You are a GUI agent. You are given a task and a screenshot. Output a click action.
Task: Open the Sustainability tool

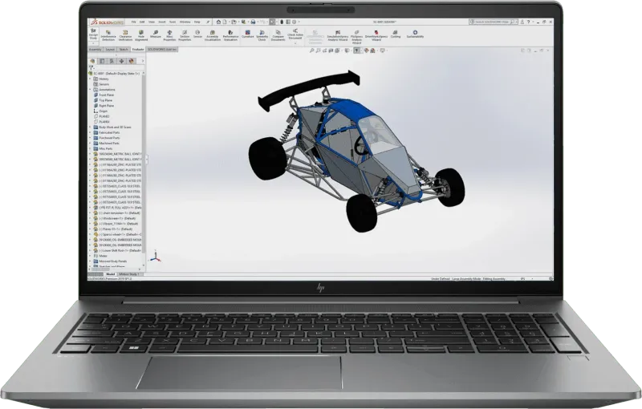[415, 34]
